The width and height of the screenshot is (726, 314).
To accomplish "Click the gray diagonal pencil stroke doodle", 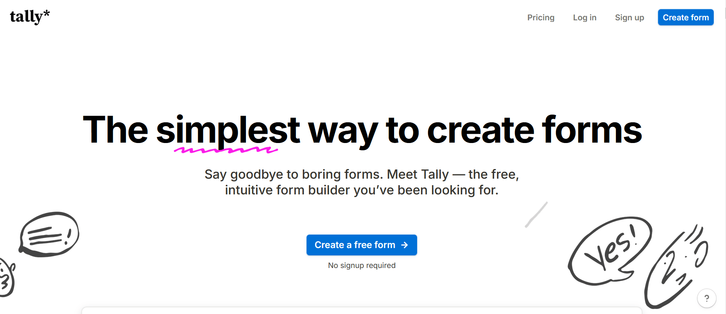I will tap(536, 215).
